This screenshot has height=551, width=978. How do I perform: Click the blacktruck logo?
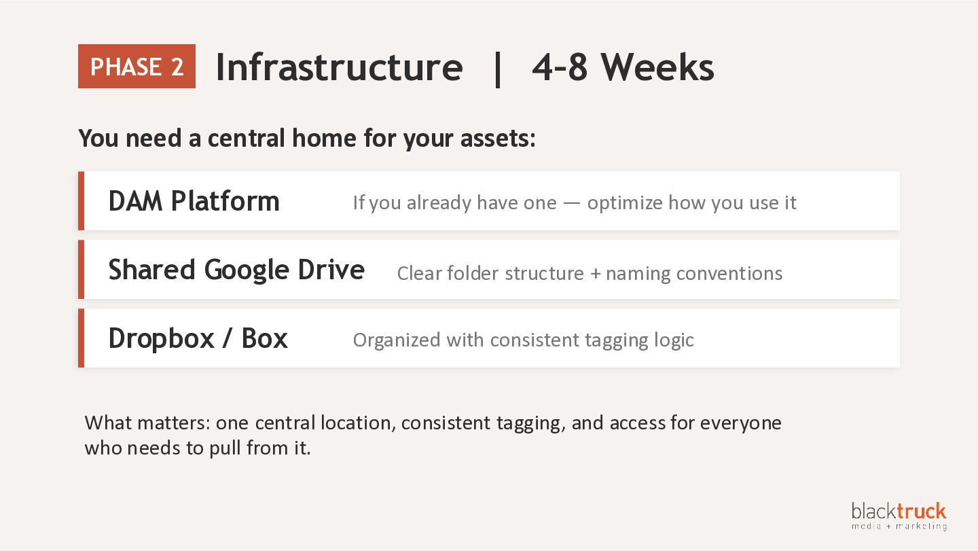pos(899,511)
